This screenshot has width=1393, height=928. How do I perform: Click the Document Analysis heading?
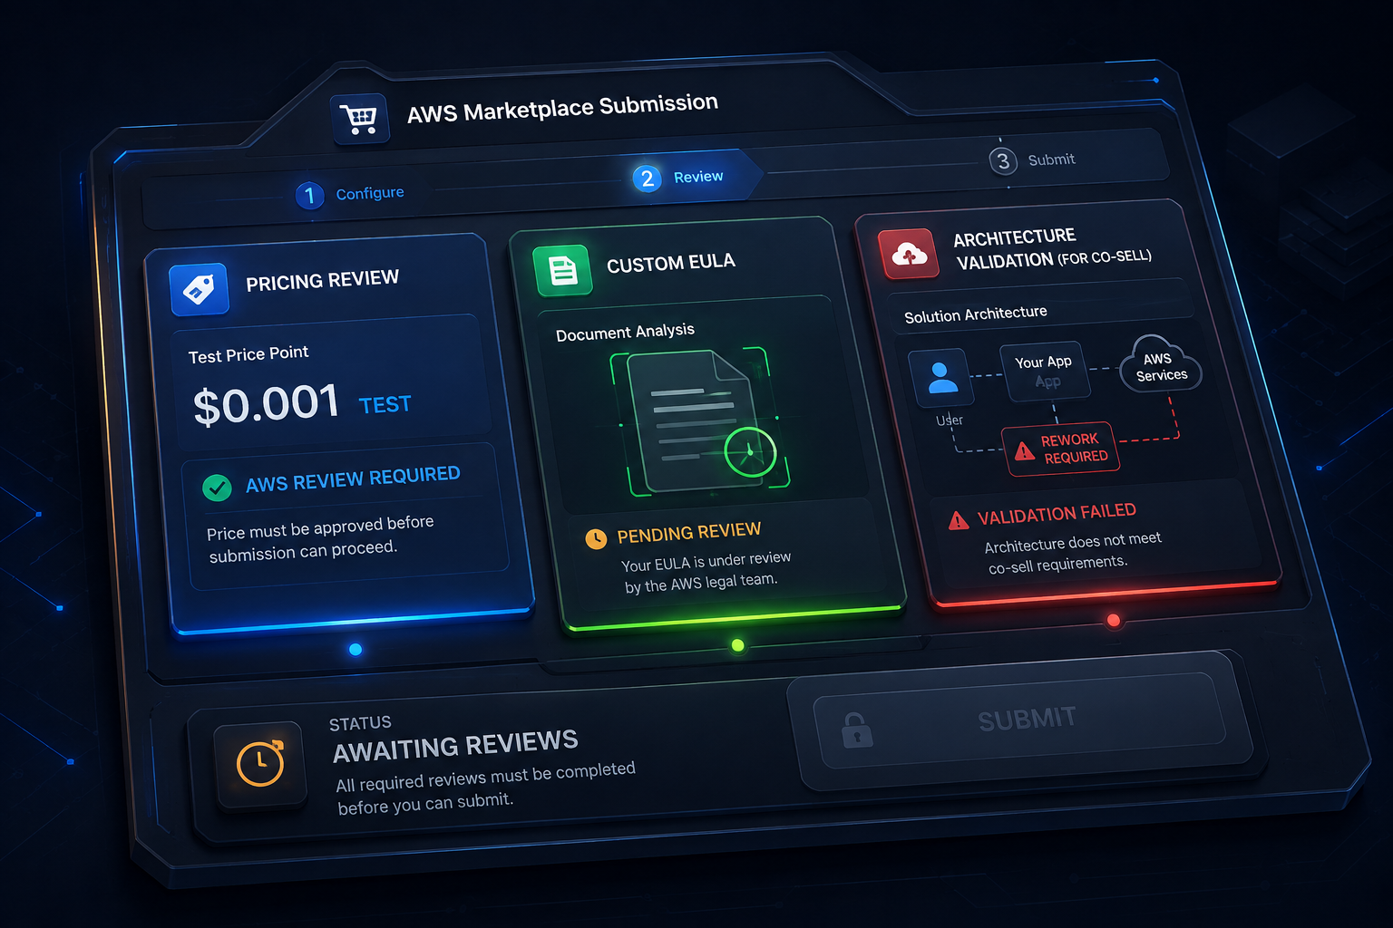click(x=625, y=333)
